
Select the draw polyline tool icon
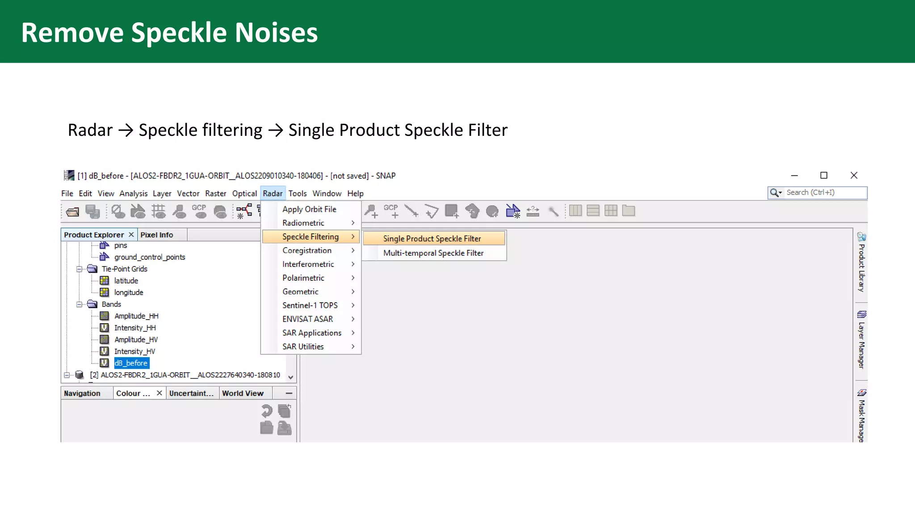click(x=431, y=211)
